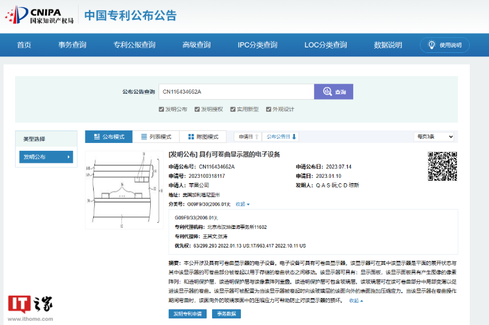Image resolution: width=489 pixels, height=325 pixels.
Task: Uncheck the 外观设计 checkbox
Action: pos(268,109)
